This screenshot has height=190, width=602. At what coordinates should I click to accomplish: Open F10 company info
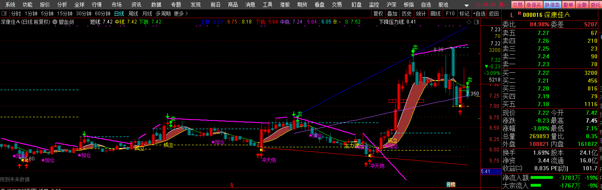point(450,14)
